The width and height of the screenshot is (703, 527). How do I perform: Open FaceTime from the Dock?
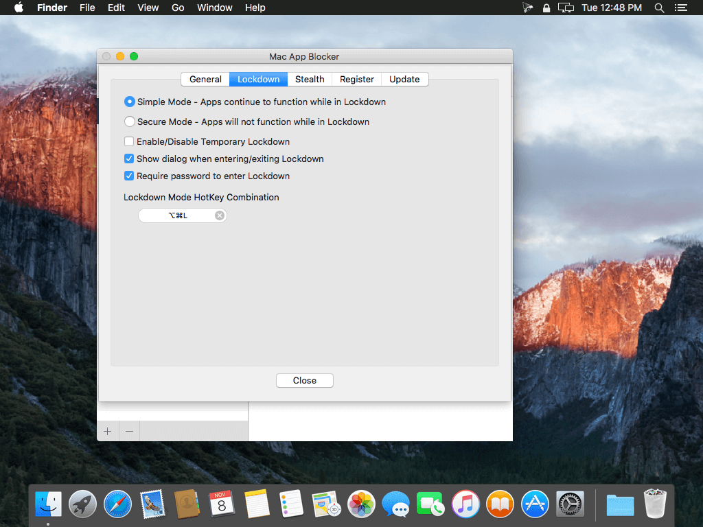(x=430, y=504)
